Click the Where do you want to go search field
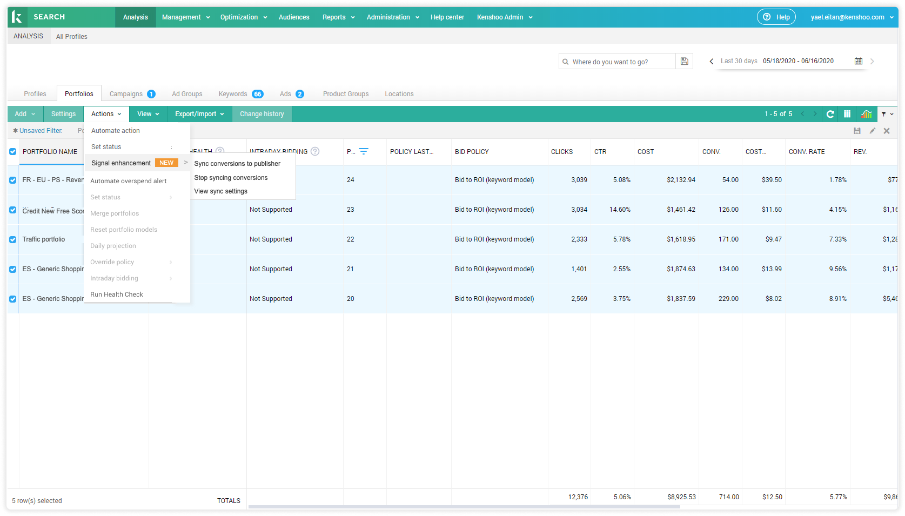 click(x=617, y=62)
